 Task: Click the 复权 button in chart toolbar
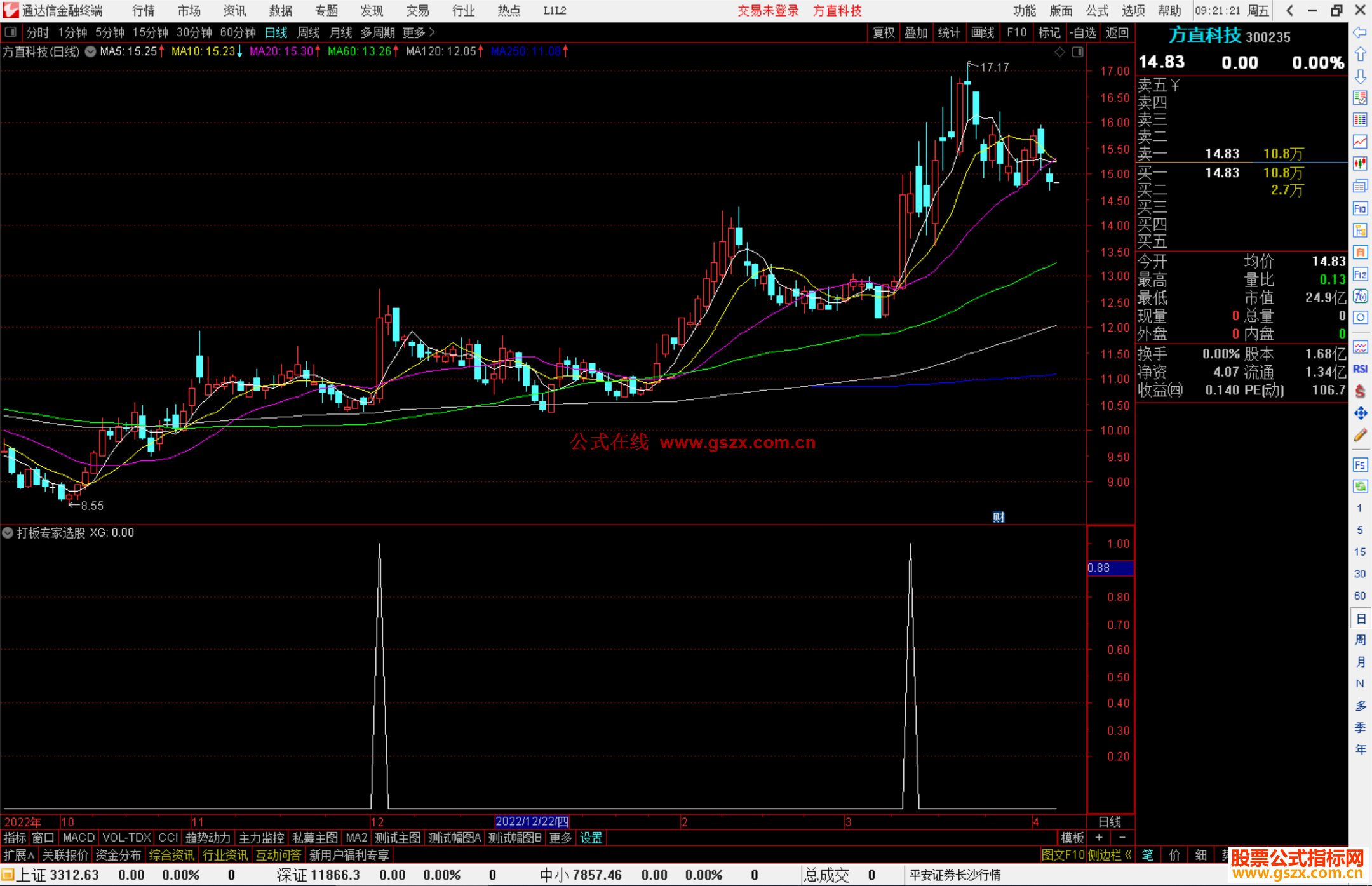tap(884, 32)
